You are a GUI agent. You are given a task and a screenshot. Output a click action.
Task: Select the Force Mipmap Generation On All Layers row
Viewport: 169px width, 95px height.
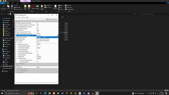tap(37, 25)
